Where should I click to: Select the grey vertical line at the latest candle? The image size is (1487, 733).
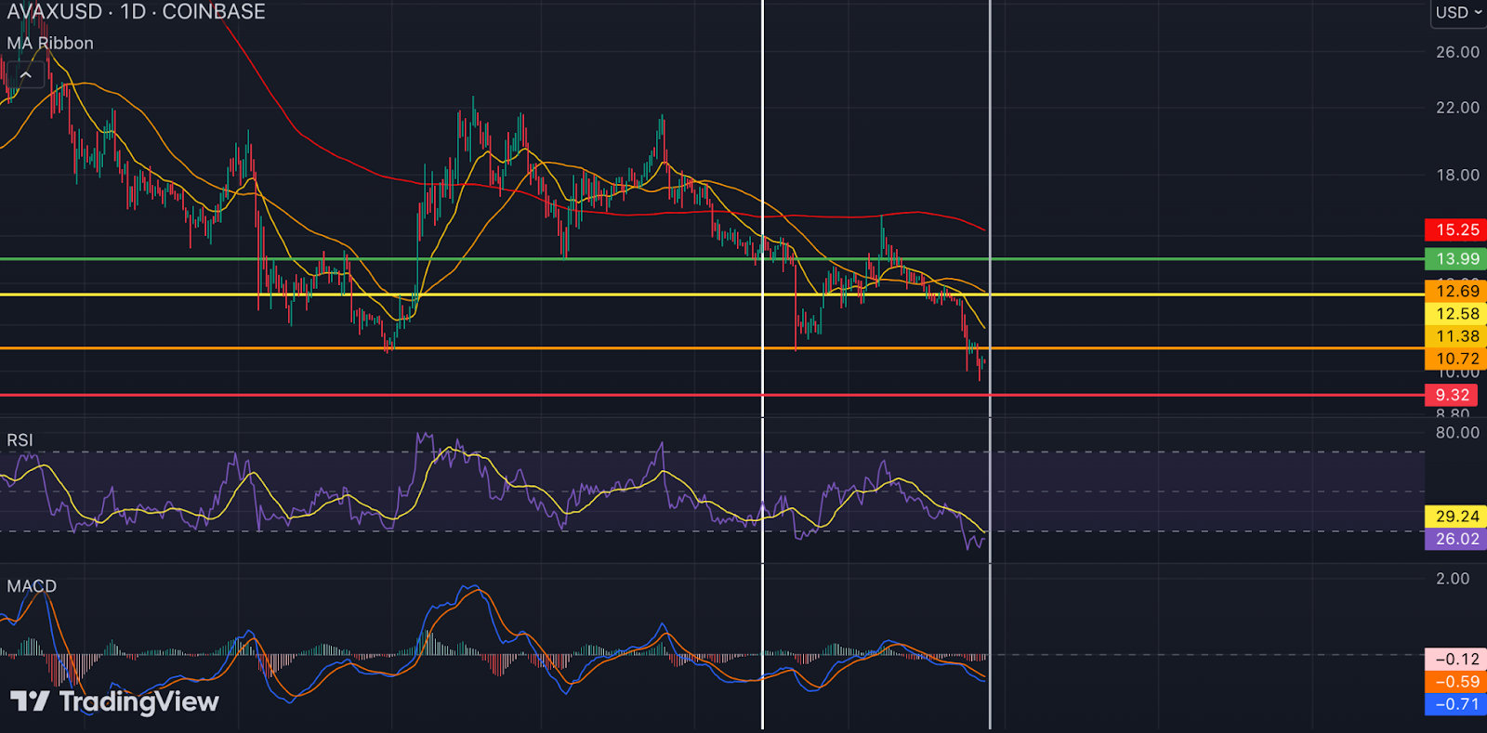point(990,364)
